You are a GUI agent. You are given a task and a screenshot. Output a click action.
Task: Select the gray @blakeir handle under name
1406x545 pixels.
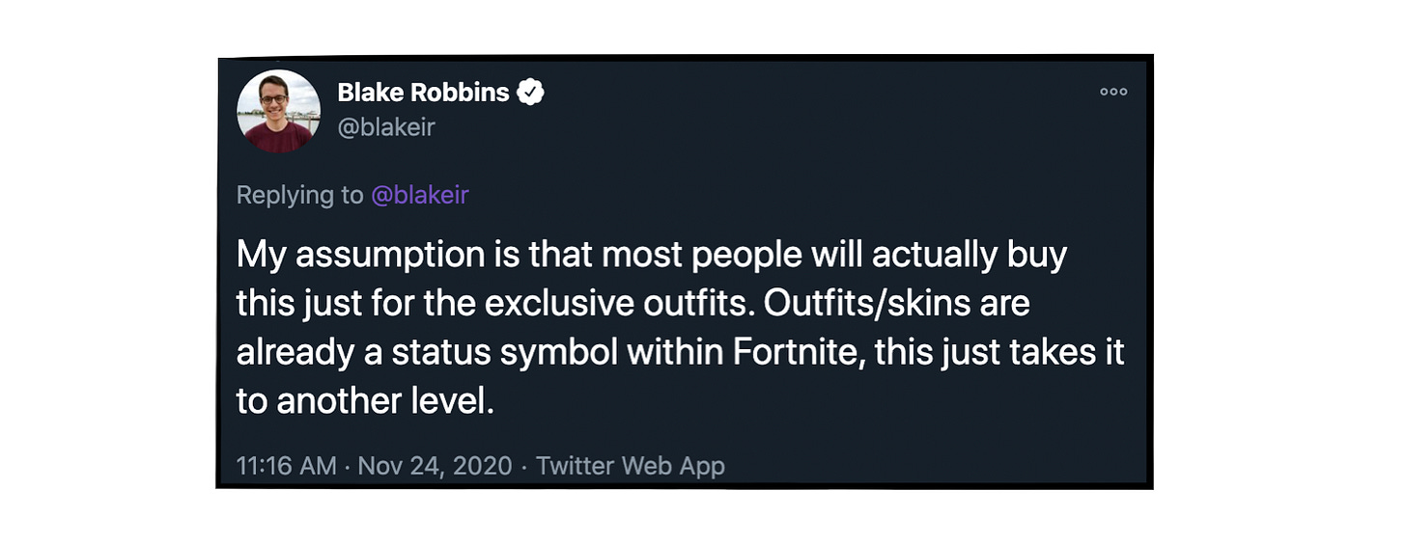coord(386,126)
